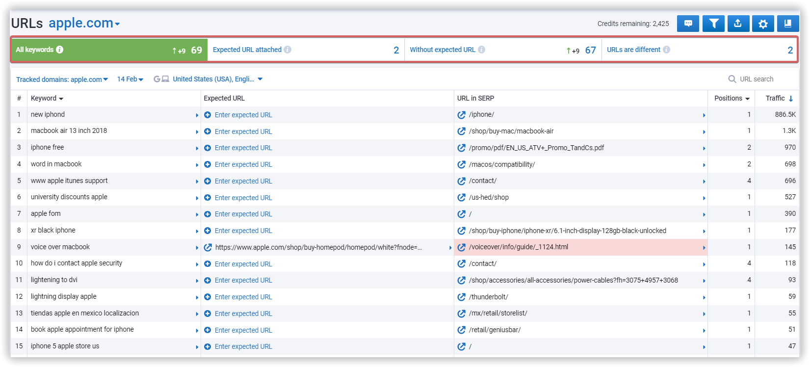
Task: Click the URL search magnifier icon
Action: (x=732, y=79)
